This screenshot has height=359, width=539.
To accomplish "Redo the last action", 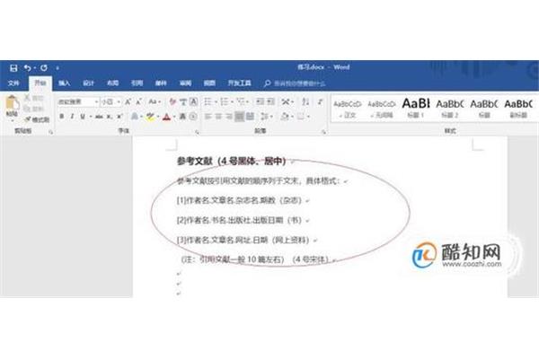I will (44, 68).
